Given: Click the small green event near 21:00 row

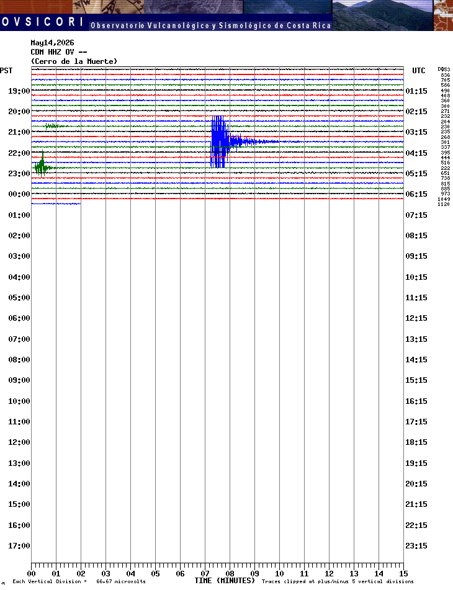Looking at the screenshot, I should pyautogui.click(x=52, y=126).
